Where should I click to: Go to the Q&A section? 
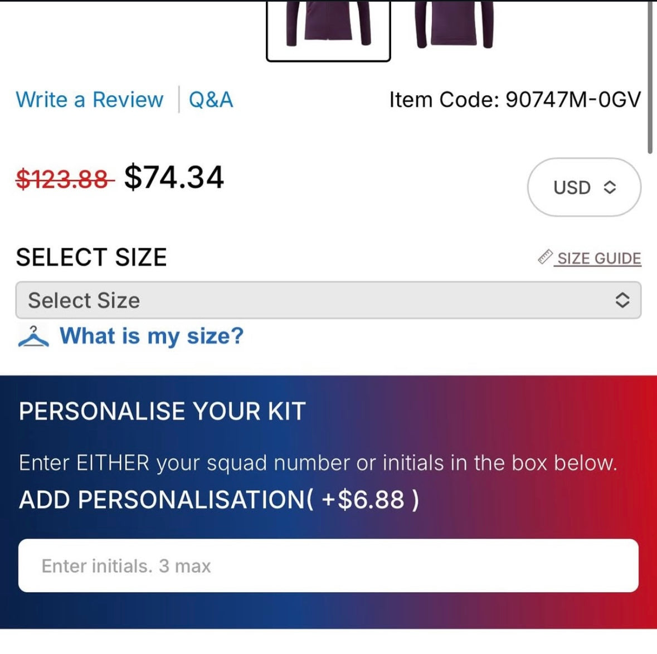tap(211, 100)
